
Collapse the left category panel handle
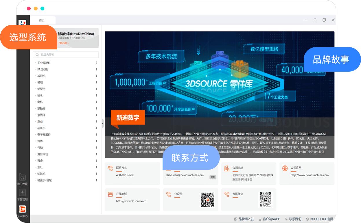coord(103,124)
